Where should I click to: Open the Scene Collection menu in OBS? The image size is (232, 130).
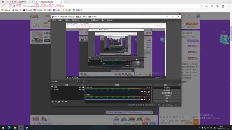tap(95, 20)
